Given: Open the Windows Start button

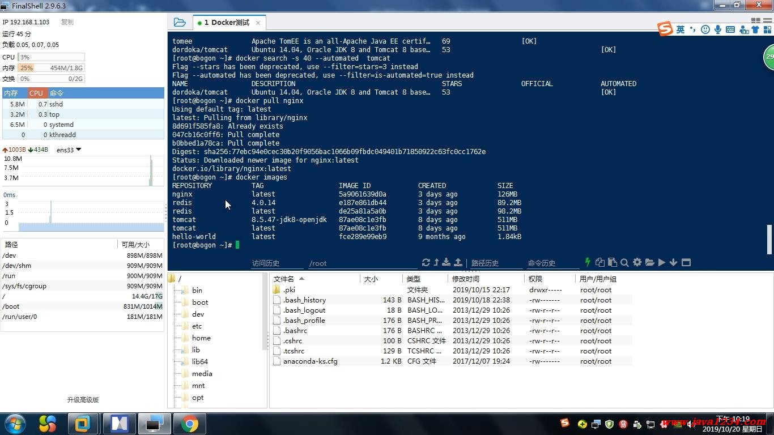Looking at the screenshot, I should coord(14,424).
